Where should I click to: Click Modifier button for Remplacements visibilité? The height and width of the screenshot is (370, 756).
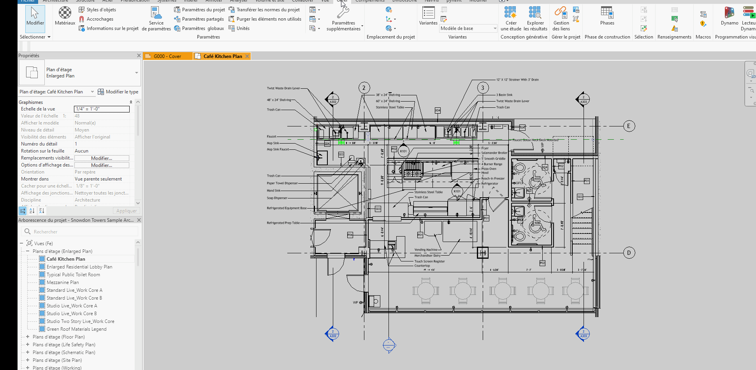pyautogui.click(x=102, y=158)
